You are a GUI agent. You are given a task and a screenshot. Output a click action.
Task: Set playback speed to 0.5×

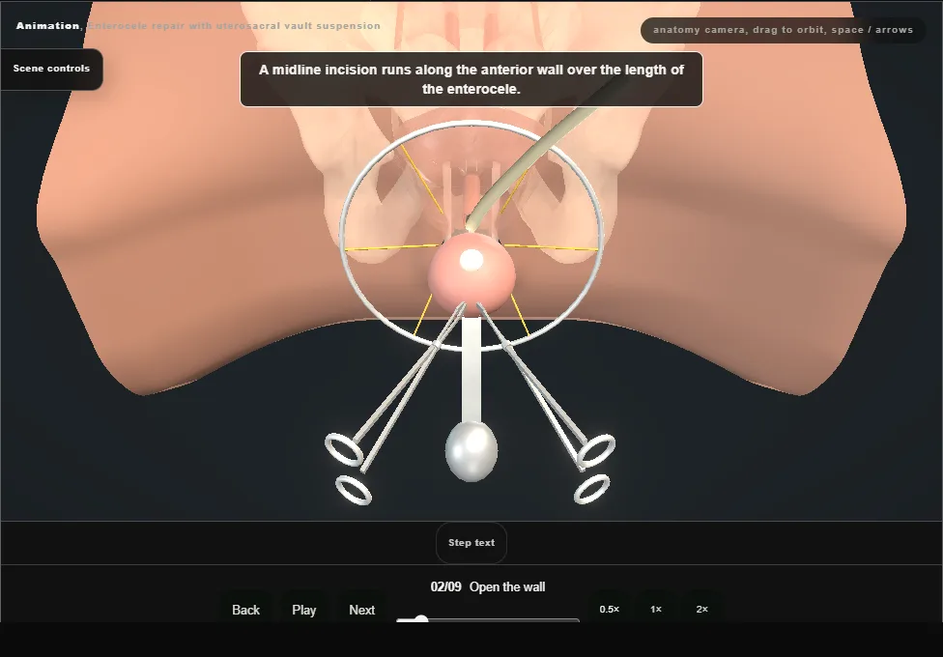[x=610, y=609]
